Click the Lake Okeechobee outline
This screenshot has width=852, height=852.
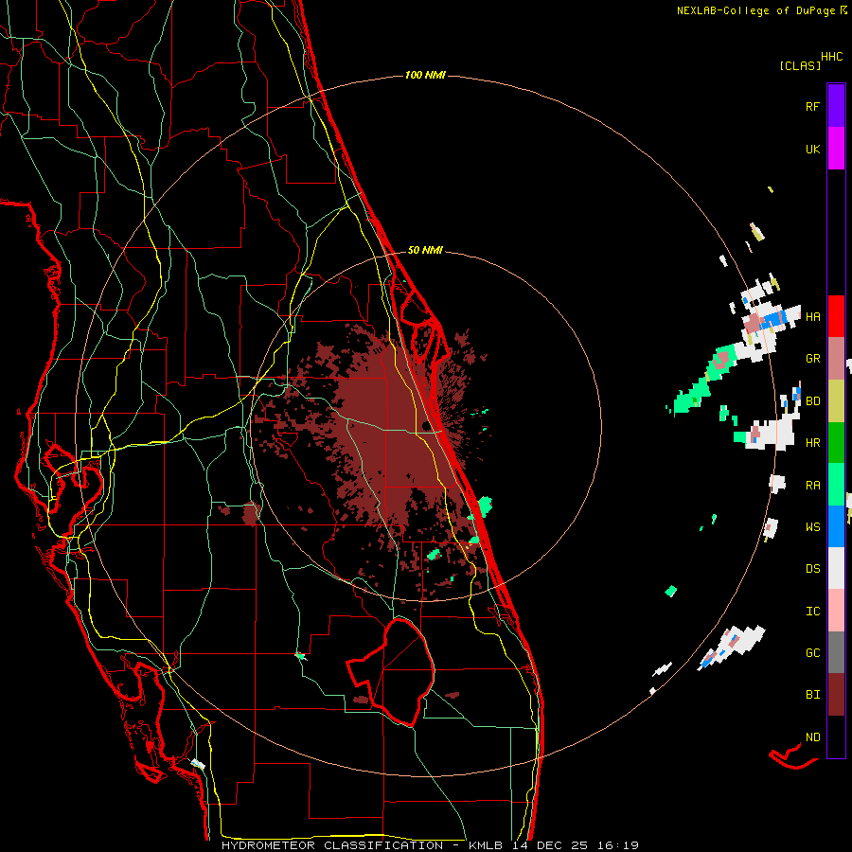391,672
